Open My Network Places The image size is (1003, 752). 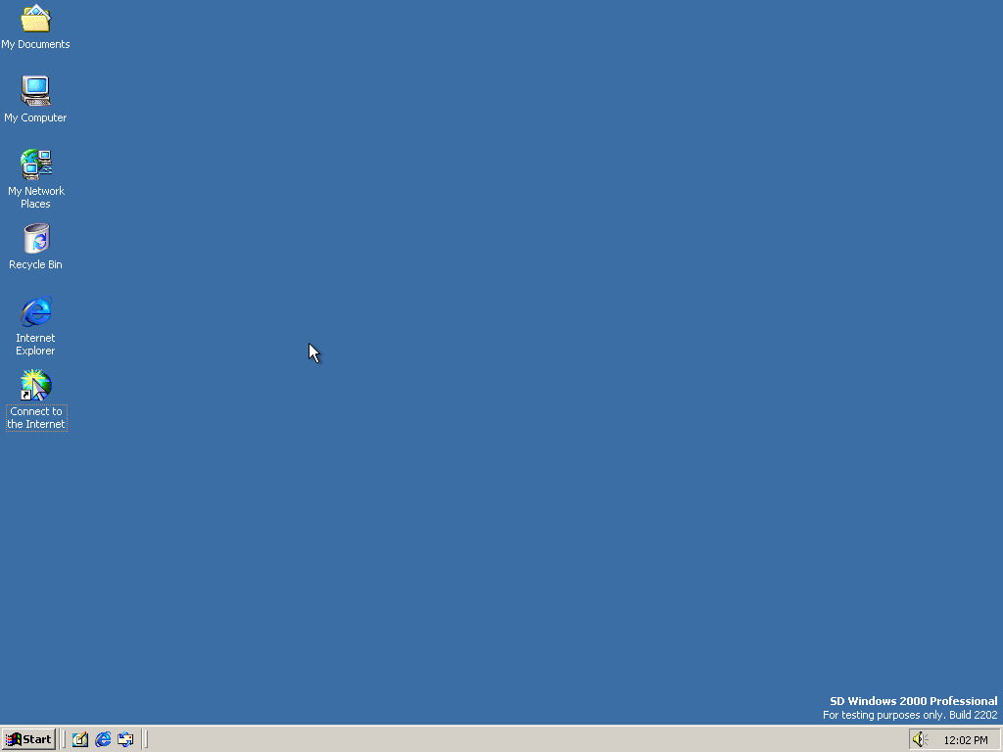[35, 163]
